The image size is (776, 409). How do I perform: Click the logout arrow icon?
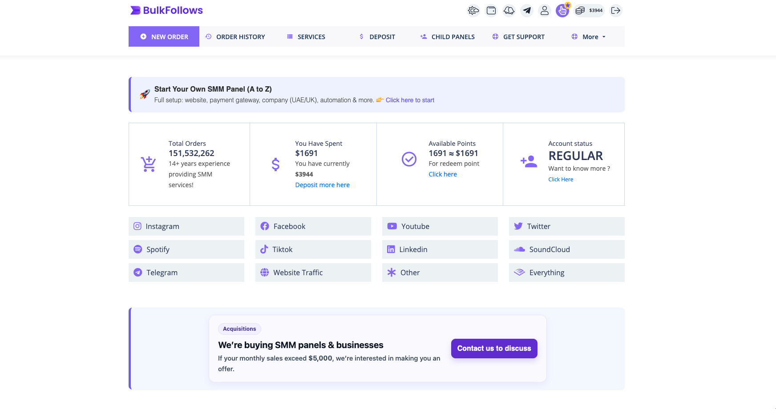616,11
